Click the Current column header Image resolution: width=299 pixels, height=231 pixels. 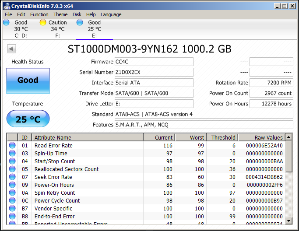pos(159,137)
